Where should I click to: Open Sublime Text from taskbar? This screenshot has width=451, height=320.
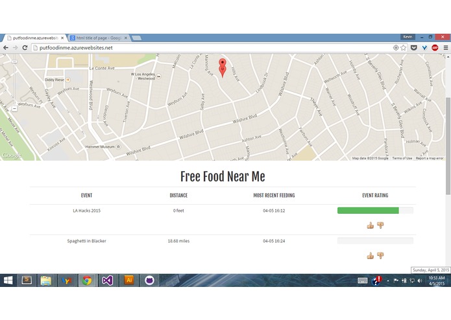[27, 280]
